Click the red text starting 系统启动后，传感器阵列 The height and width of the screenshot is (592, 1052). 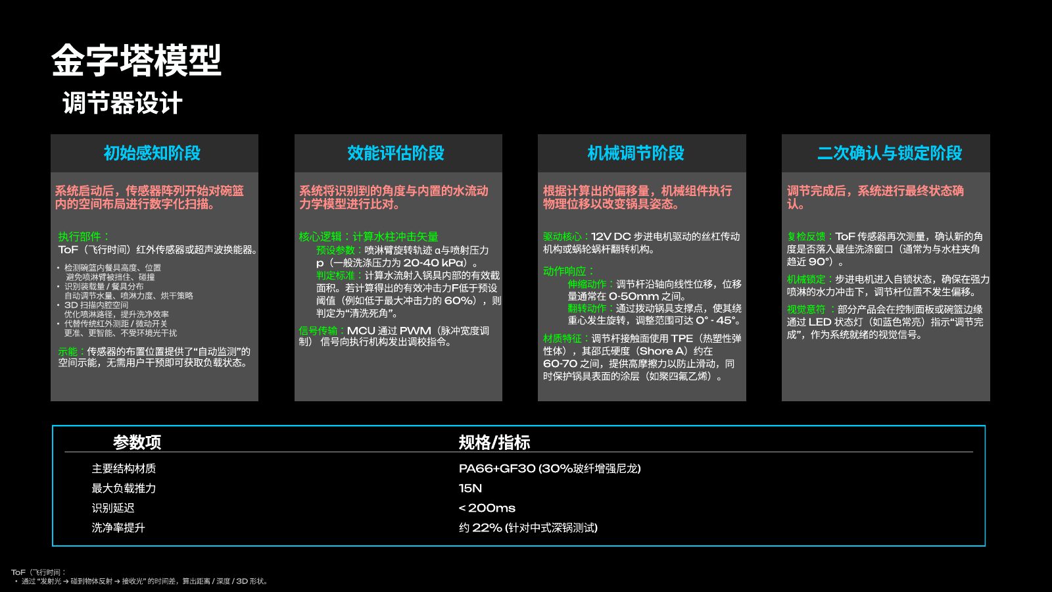point(149,197)
